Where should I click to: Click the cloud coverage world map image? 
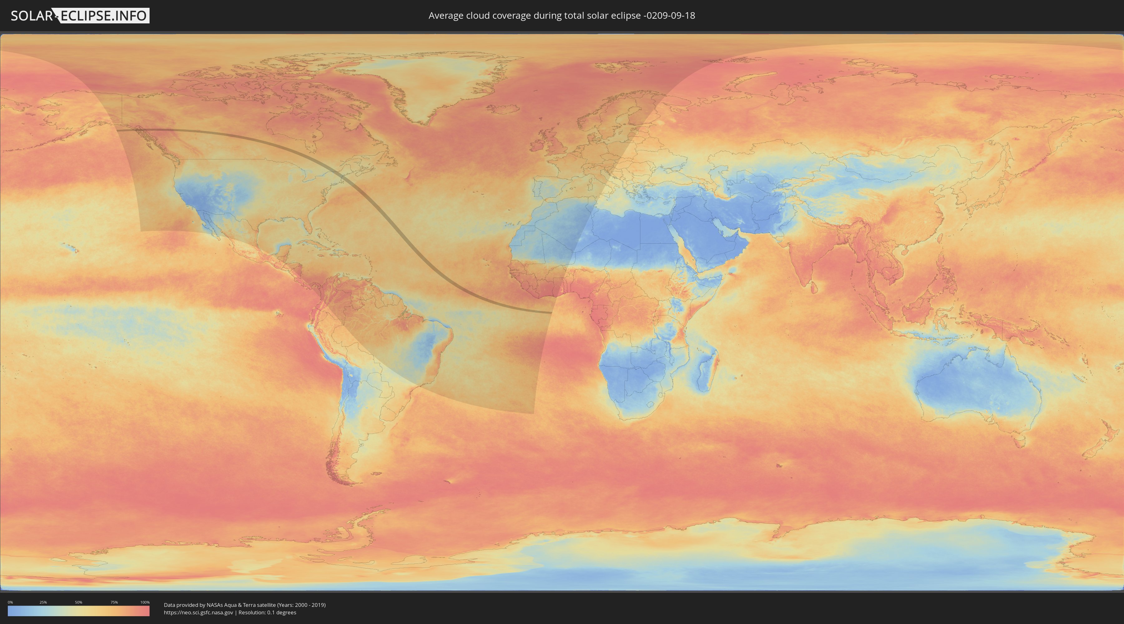coord(562,312)
